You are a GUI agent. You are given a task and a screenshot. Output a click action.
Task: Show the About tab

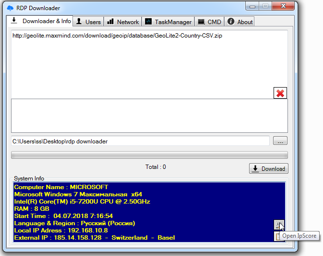click(240, 22)
